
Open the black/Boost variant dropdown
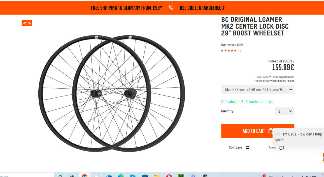258,89
